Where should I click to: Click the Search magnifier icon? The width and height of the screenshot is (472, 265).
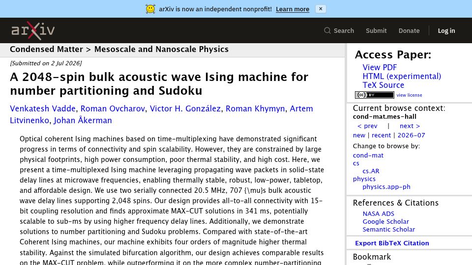[327, 30]
